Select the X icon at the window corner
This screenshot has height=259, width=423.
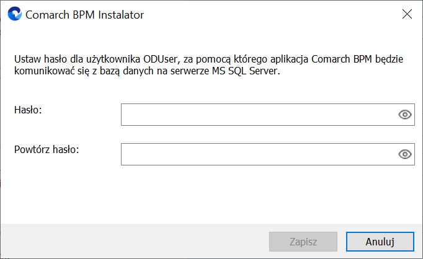[x=407, y=14]
